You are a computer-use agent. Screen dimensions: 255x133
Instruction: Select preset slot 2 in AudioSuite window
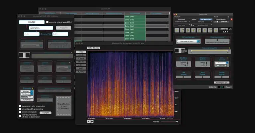click(x=183, y=30)
